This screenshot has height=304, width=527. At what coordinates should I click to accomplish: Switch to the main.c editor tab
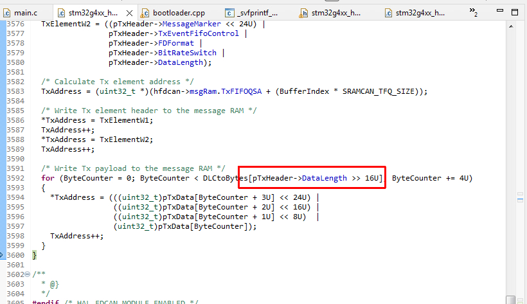coord(21,13)
